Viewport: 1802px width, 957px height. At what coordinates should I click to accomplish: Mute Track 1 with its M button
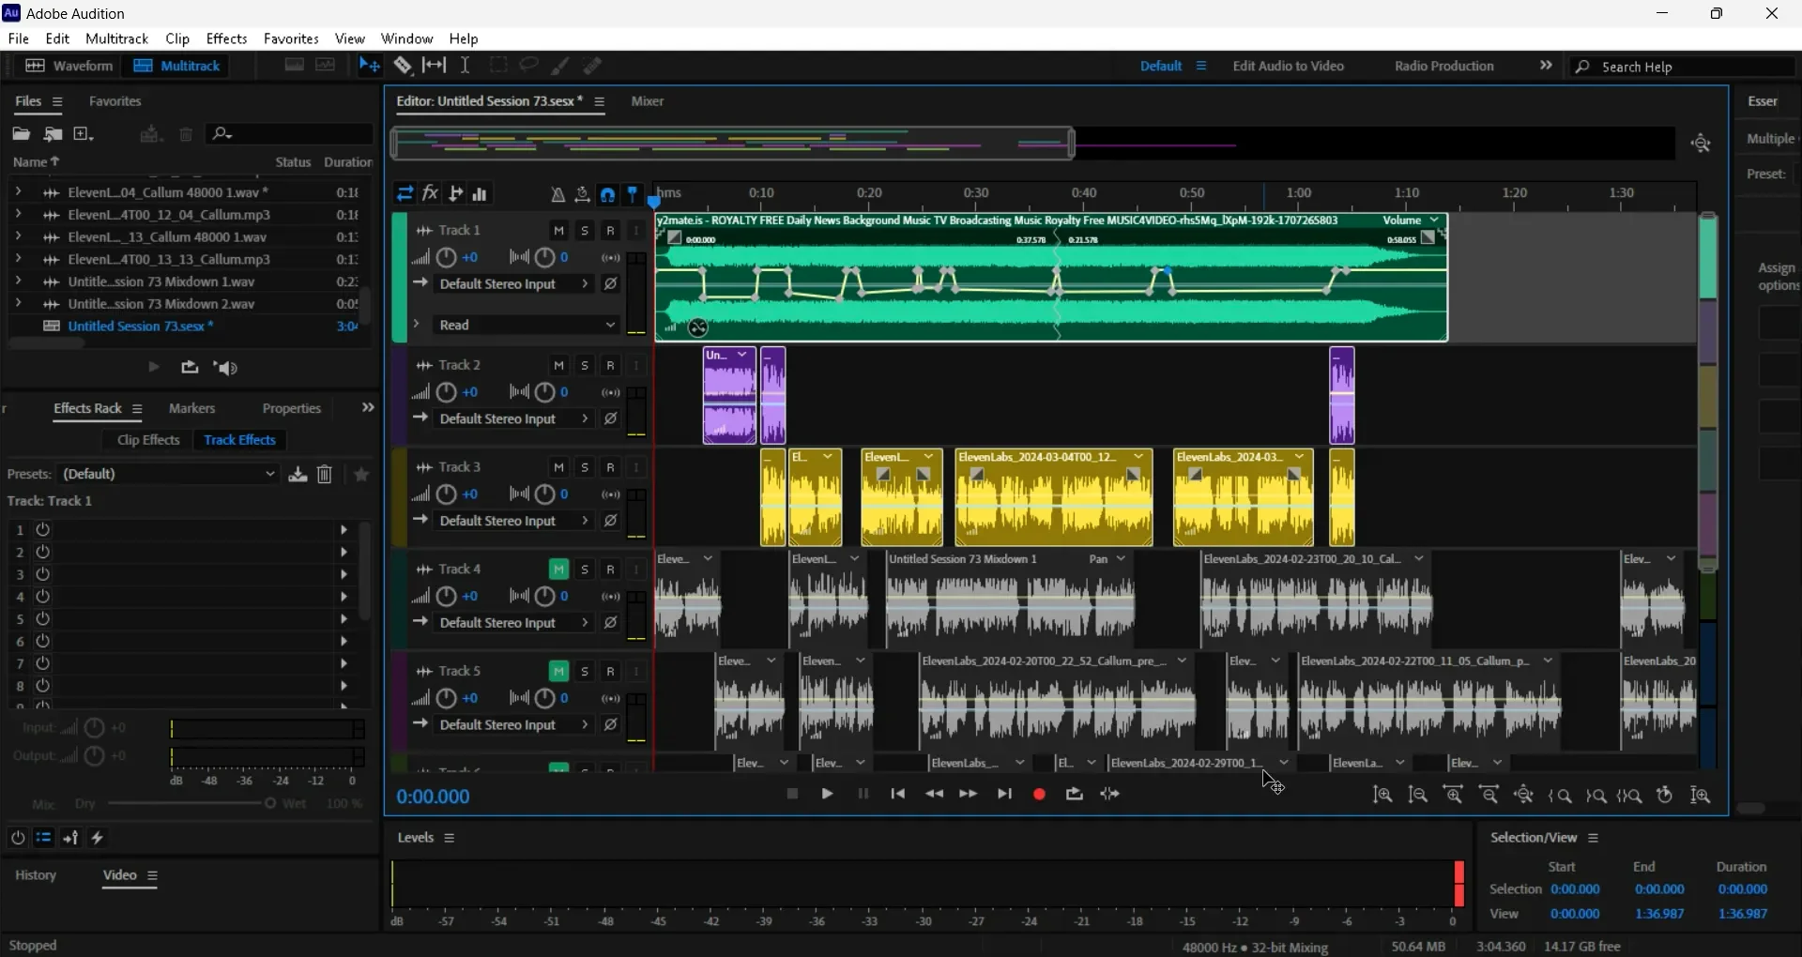(x=559, y=230)
